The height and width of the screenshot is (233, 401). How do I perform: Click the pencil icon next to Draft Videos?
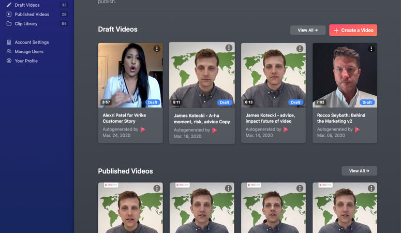[9, 5]
